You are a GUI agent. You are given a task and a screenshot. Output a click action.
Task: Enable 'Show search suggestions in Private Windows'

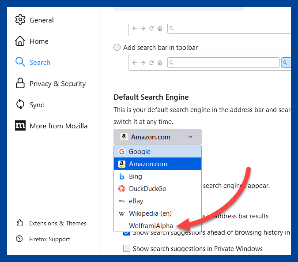127,248
